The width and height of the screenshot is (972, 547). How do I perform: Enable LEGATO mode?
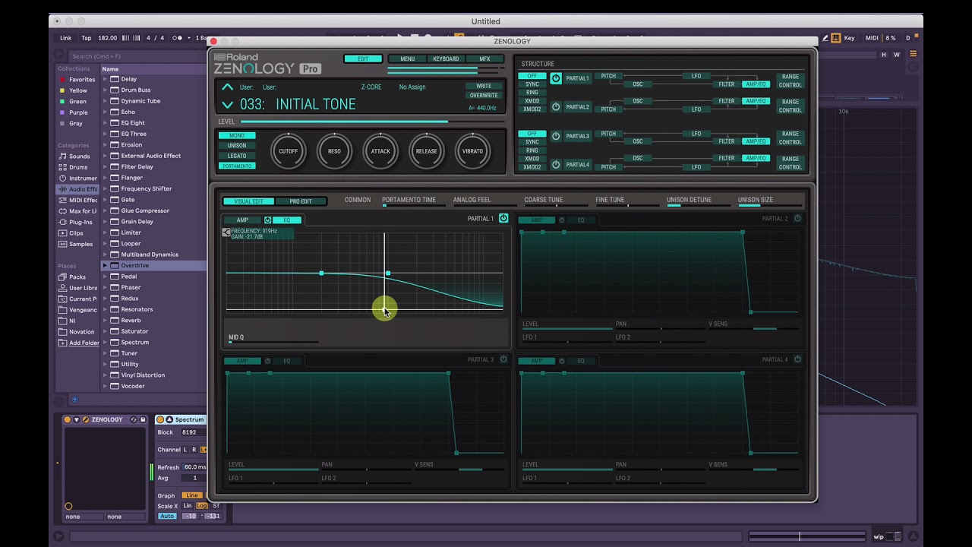237,156
